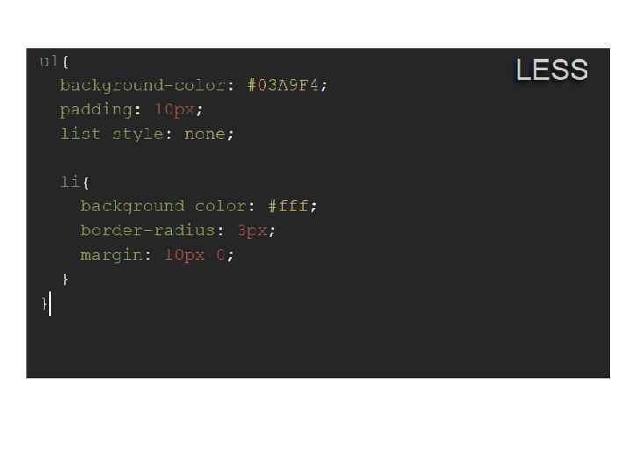Click the margin property name
The image size is (632, 474).
(x=111, y=255)
